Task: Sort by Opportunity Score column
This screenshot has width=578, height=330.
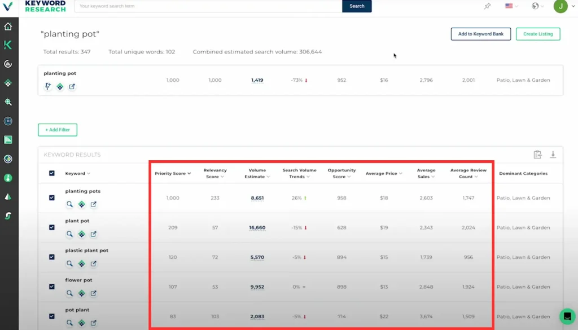Action: point(341,174)
